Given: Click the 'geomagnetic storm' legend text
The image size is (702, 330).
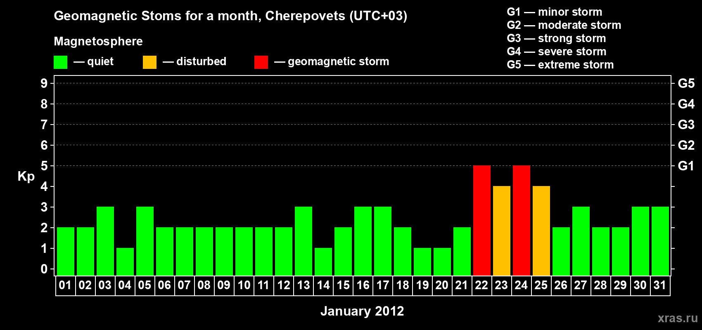Looking at the screenshot, I should tap(339, 61).
